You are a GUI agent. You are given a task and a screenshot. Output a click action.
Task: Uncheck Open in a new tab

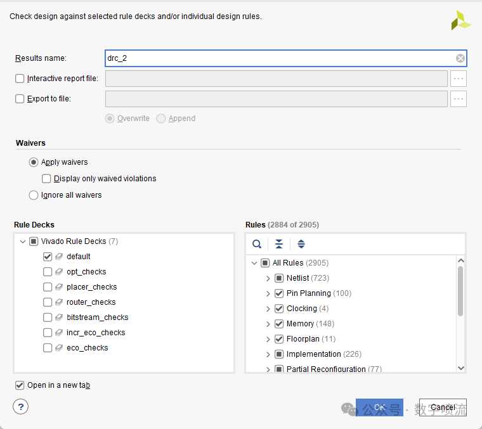20,385
